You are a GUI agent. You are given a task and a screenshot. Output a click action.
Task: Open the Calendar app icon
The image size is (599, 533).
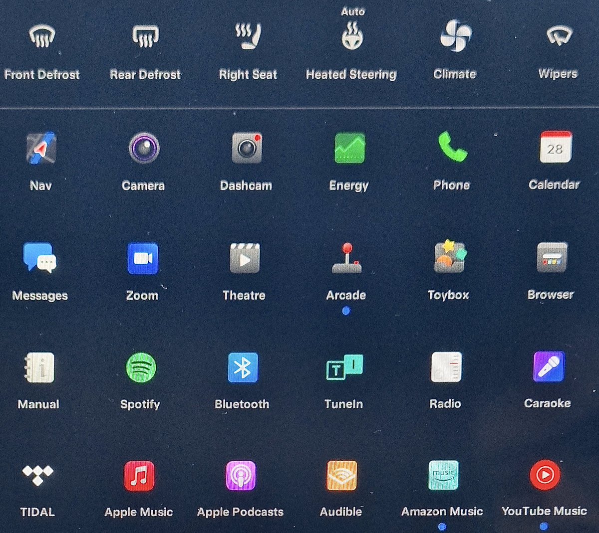tap(556, 147)
